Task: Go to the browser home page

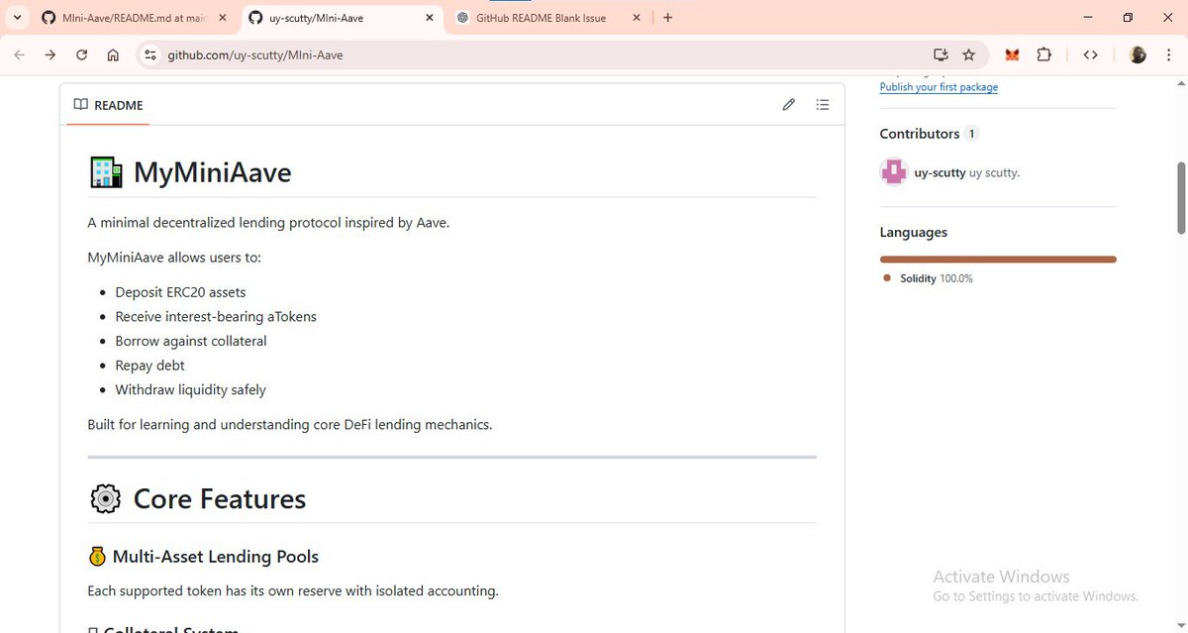Action: 114,55
